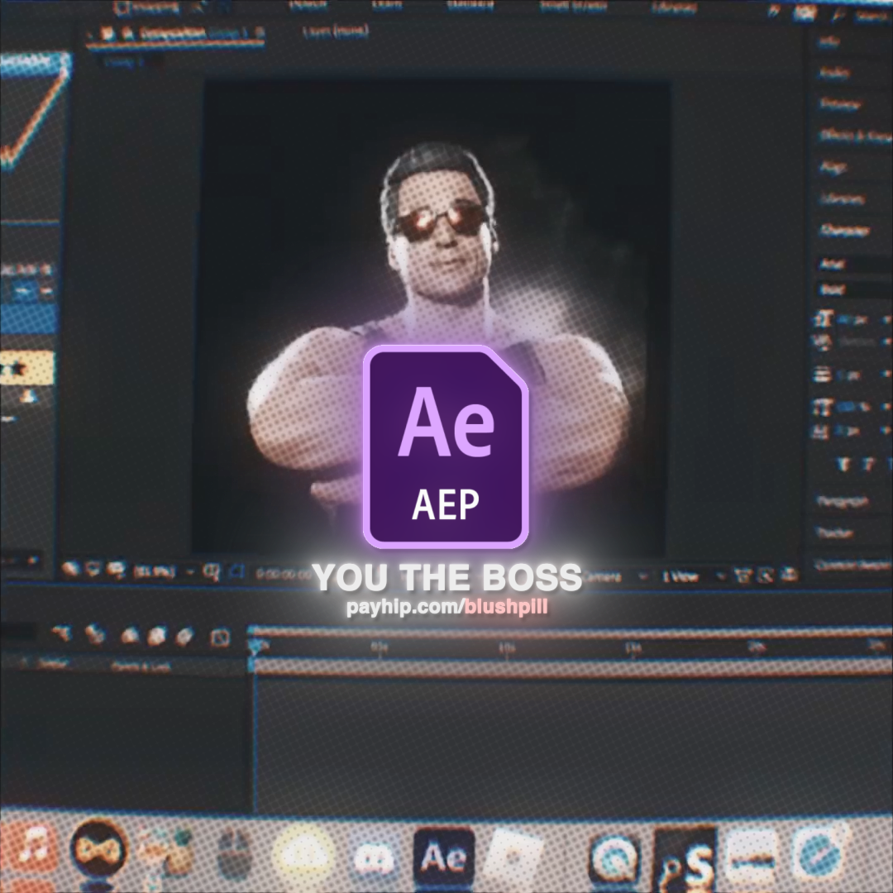Click the 15s mark on the time ruler
This screenshot has width=893, height=893.
tap(633, 647)
